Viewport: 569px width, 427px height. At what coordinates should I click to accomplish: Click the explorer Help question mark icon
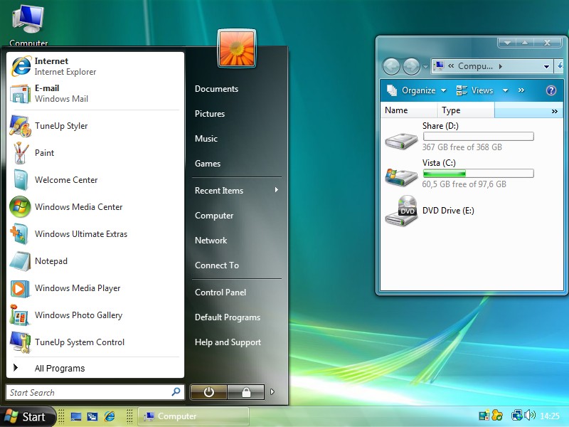(x=551, y=90)
